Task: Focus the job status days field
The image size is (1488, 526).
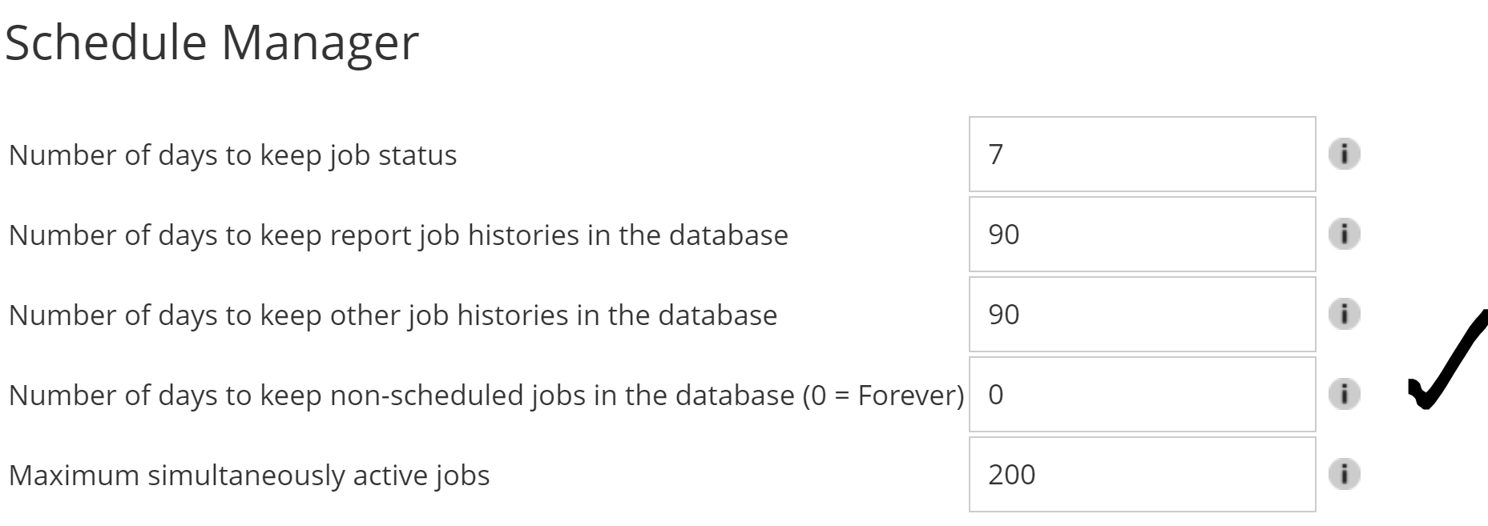Action: [1141, 154]
